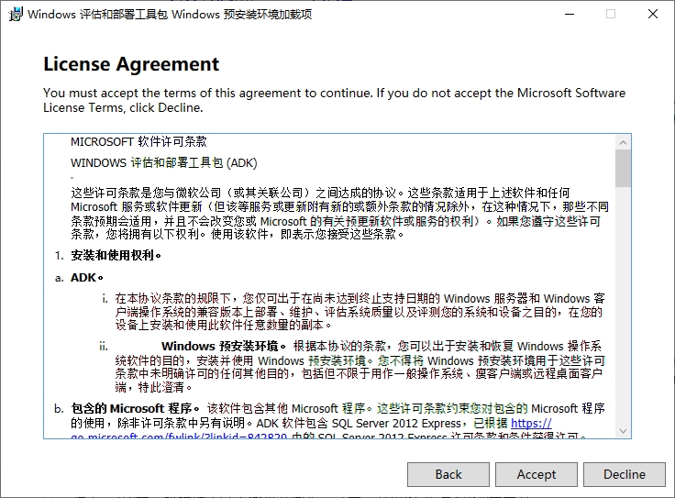Click the scrollbar up arrow in license box
The image size is (675, 498).
coord(623,142)
